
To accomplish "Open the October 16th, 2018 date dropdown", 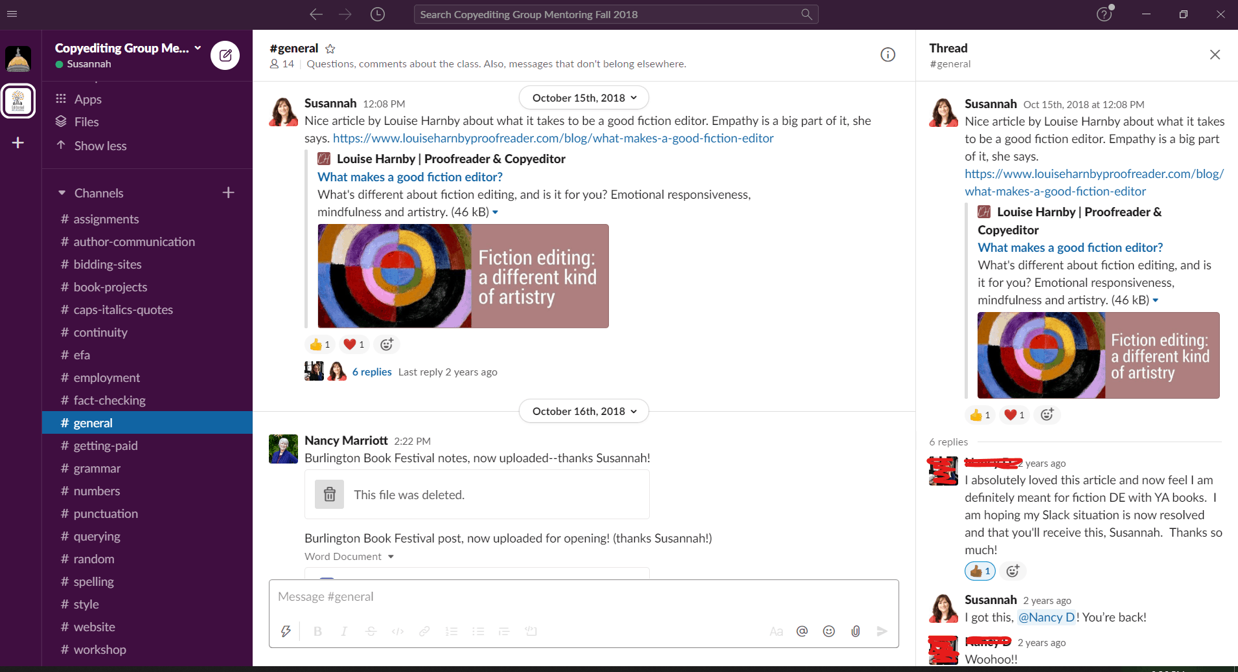I will click(x=584, y=411).
